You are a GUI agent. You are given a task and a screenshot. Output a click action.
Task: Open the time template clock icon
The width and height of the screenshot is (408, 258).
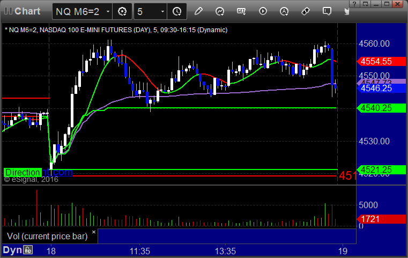pos(177,11)
